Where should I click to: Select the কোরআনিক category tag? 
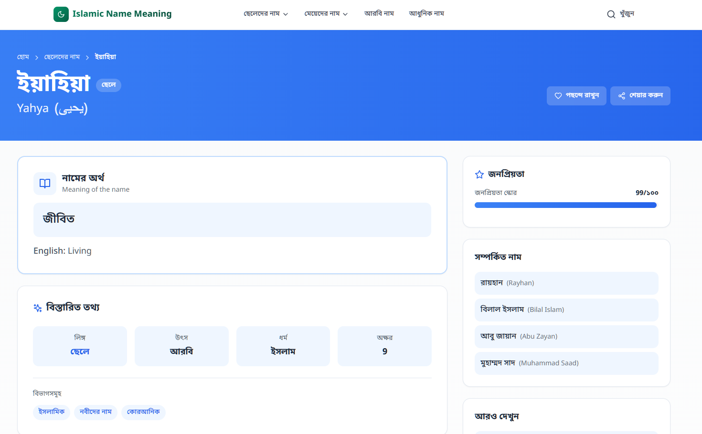143,412
